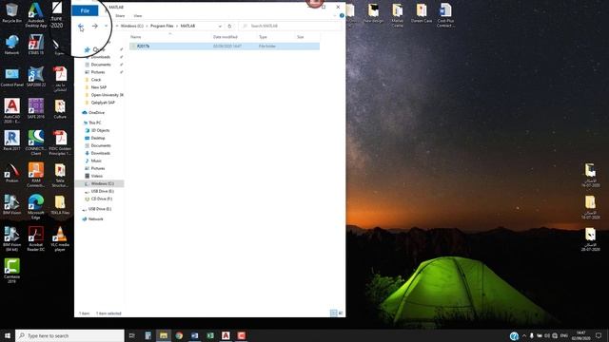Select Music under This PC

(96, 161)
